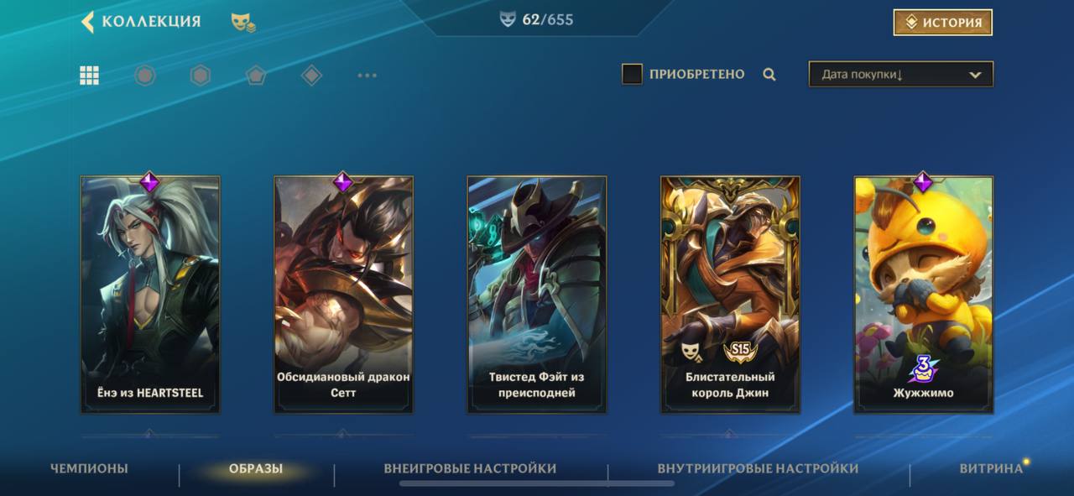Switch to the Чемпионы tab
Viewport: 1074px width, 496px height.
(x=89, y=468)
